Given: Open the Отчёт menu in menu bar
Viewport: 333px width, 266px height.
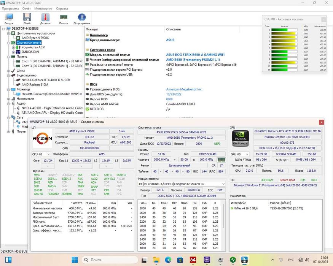Looking at the screenshot, I should [27, 8].
